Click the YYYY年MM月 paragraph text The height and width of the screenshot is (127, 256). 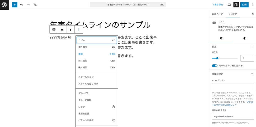point(60,37)
